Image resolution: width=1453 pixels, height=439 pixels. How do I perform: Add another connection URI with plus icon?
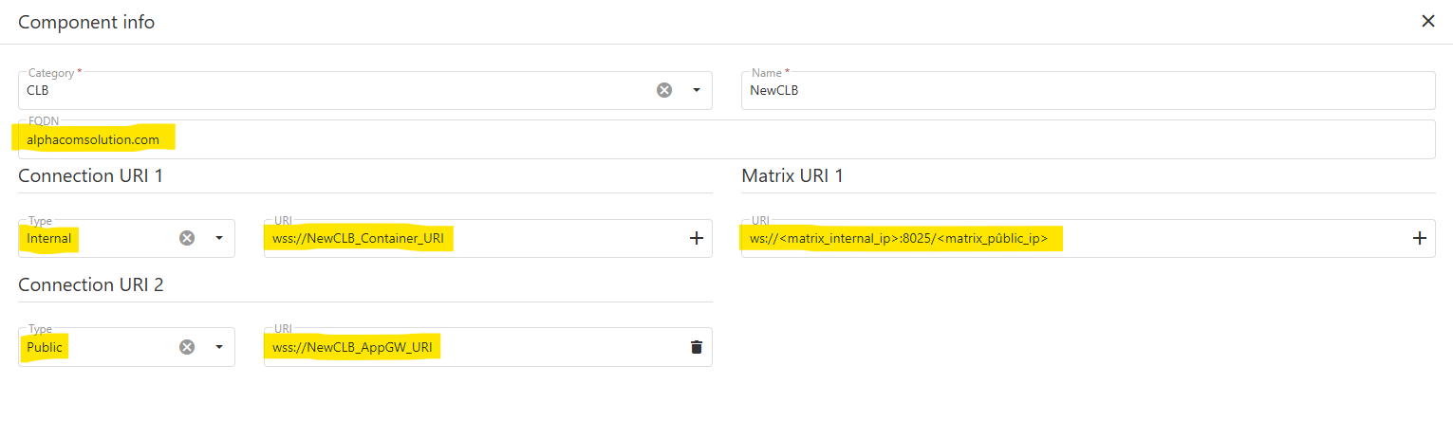[x=696, y=238]
